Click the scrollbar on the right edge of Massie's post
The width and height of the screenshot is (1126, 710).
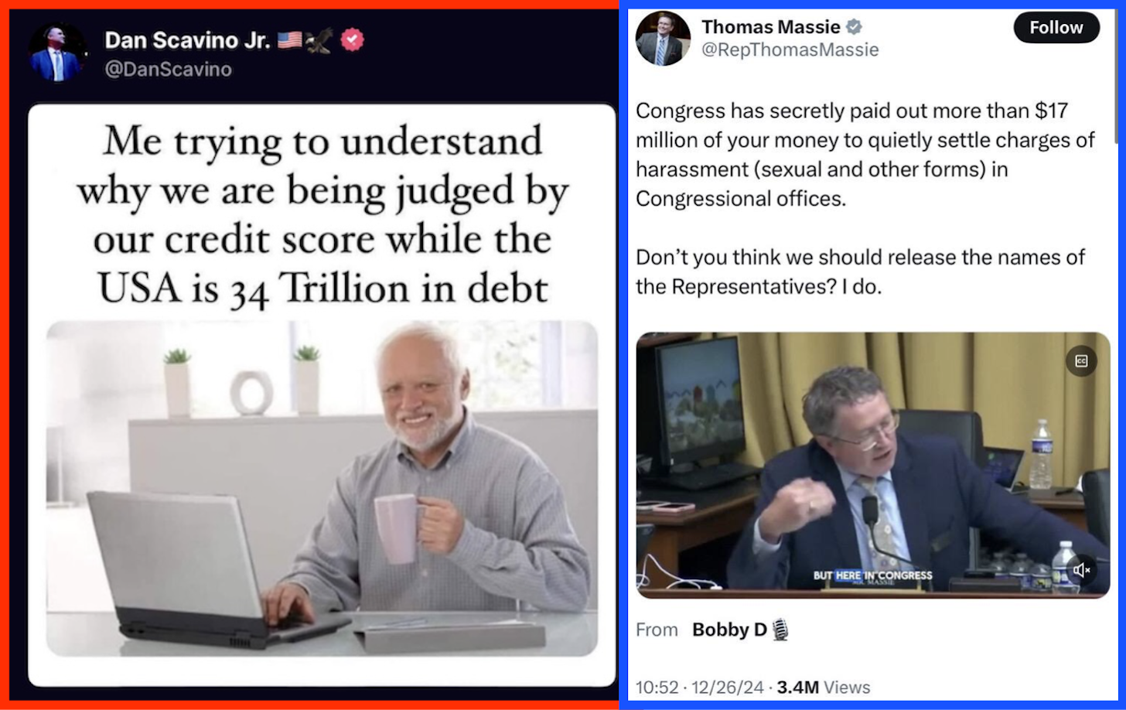click(x=1116, y=77)
